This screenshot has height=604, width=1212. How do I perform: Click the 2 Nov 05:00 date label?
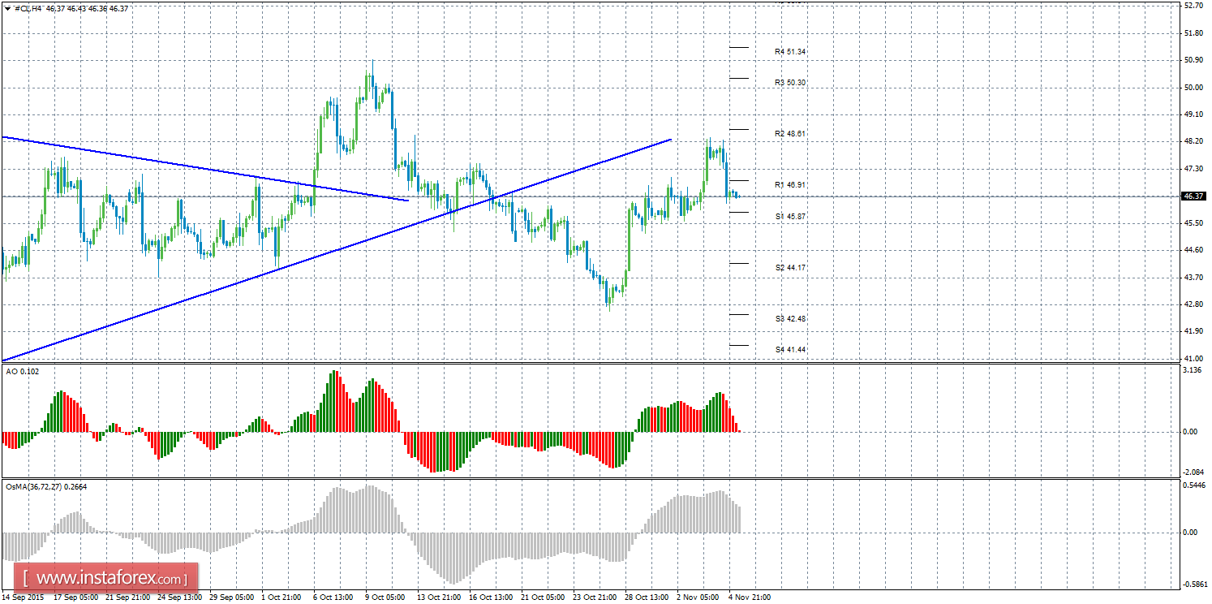(697, 598)
